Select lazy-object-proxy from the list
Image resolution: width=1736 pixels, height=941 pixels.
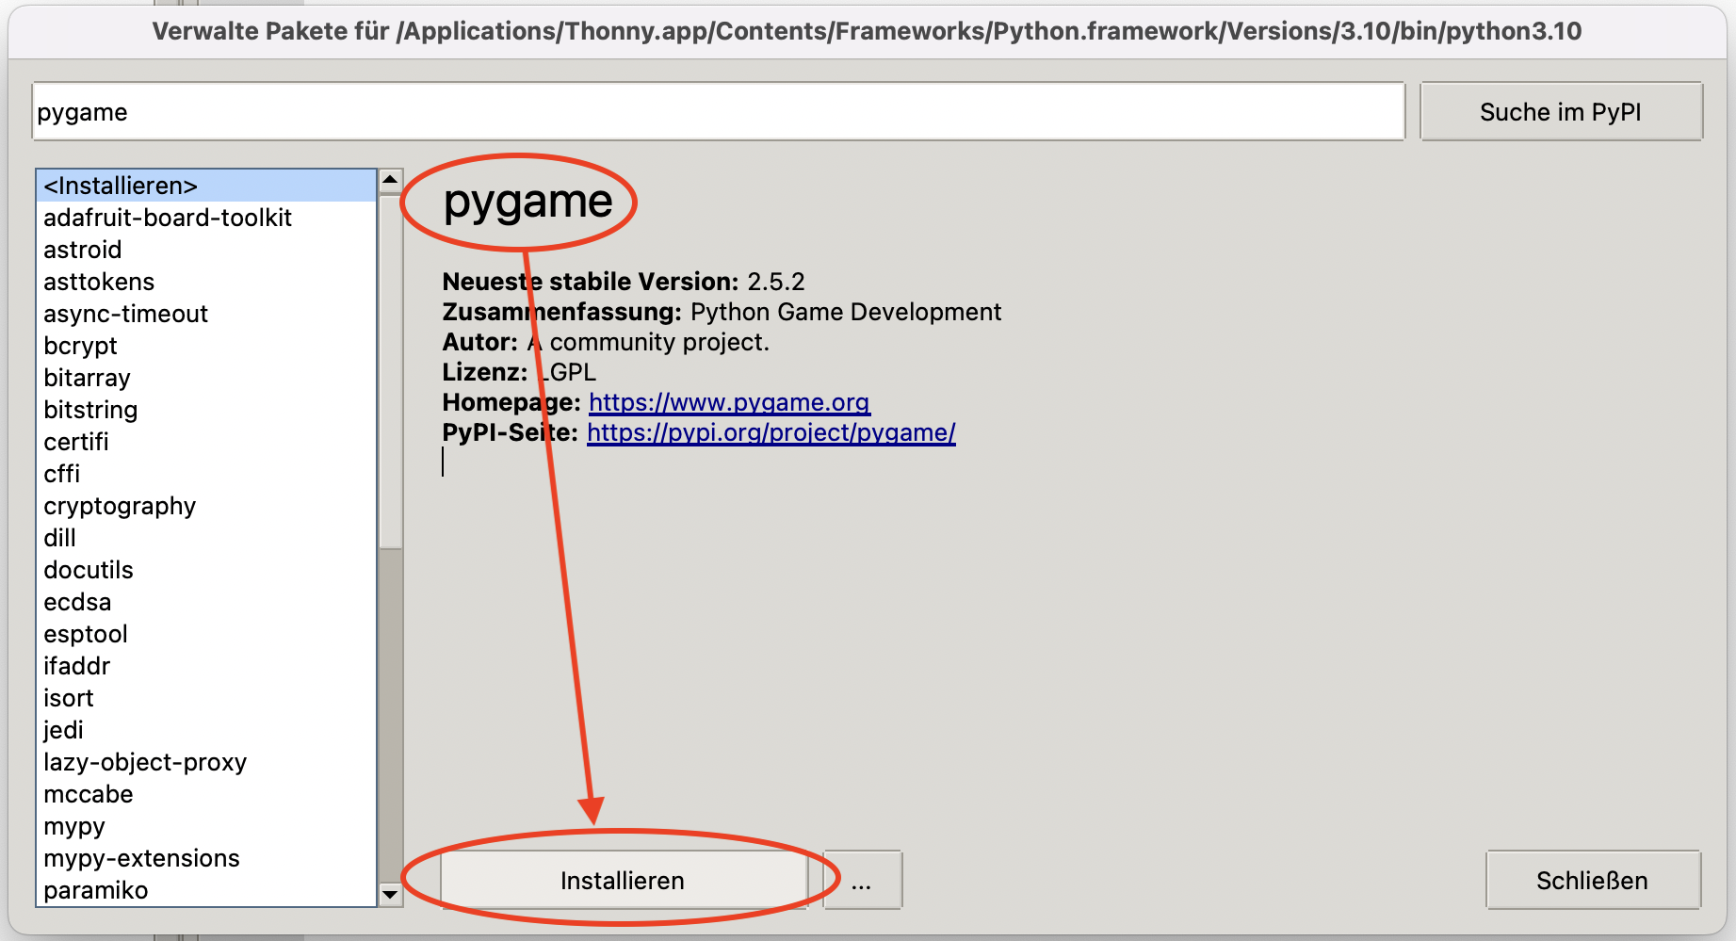click(x=145, y=762)
